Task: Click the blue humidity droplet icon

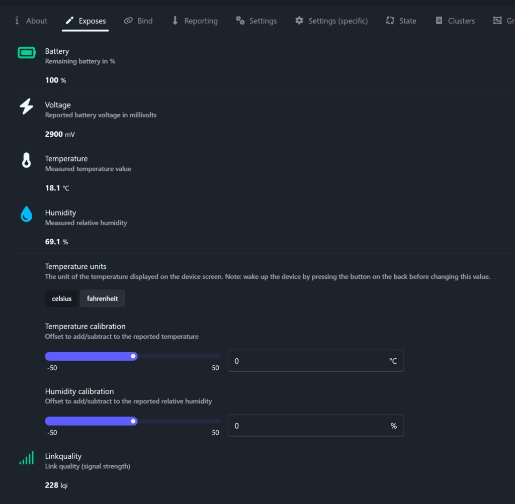Action: point(26,215)
